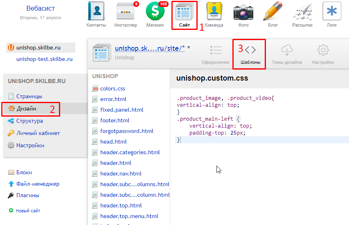Click the Новый сайт link
This screenshot has width=349, height=225.
tap(28, 211)
